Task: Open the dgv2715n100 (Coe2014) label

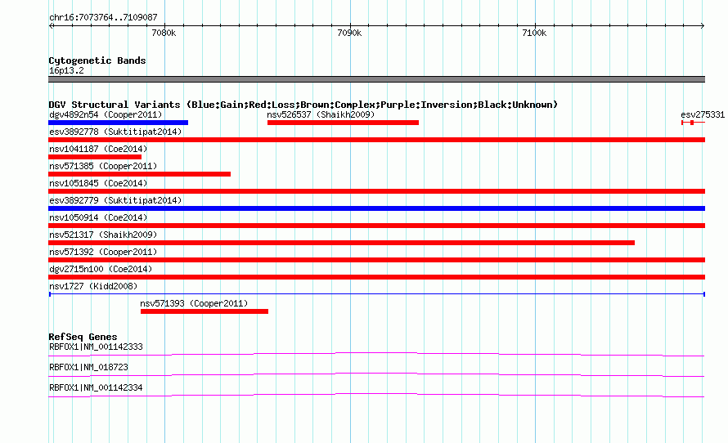Action: point(101,269)
